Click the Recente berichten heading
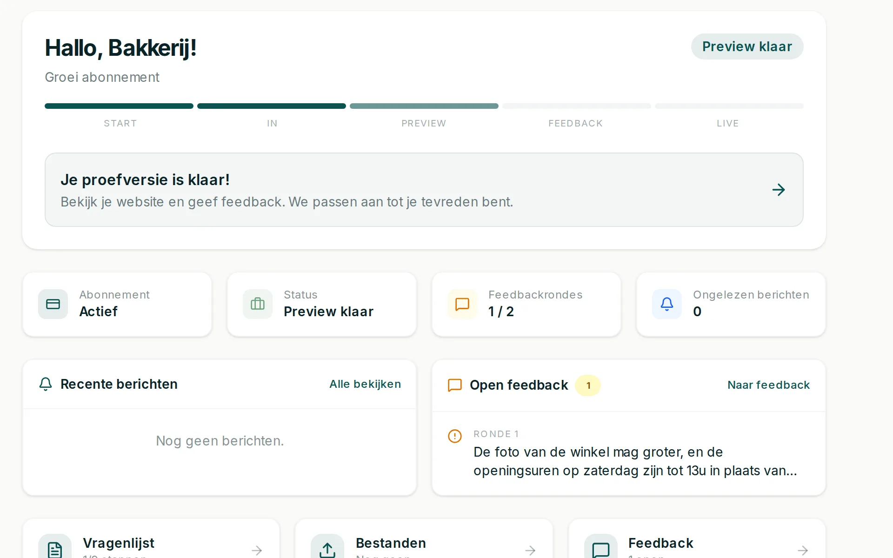 click(119, 384)
